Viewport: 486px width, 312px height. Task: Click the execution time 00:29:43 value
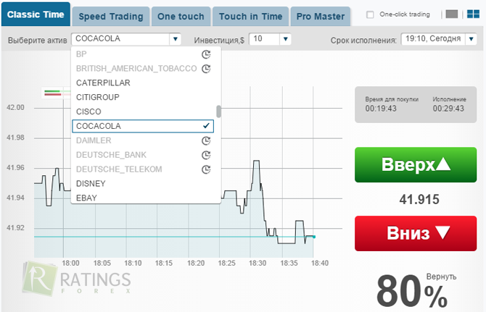pos(448,109)
